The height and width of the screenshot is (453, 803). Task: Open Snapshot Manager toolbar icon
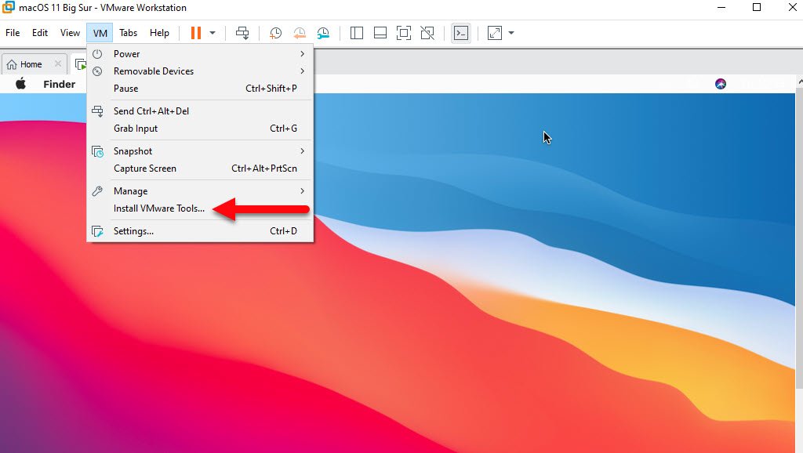[x=323, y=33]
